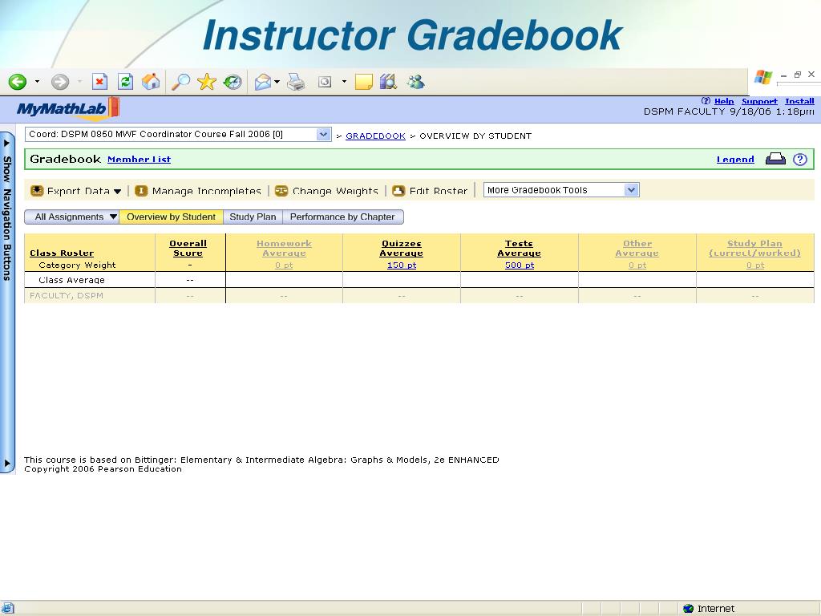
Task: Open the Messenger people icon
Action: 416,82
